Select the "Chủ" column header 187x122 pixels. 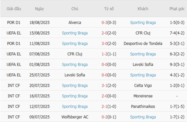click(x=75, y=9)
